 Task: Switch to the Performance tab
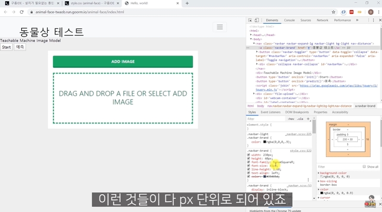click(342, 20)
